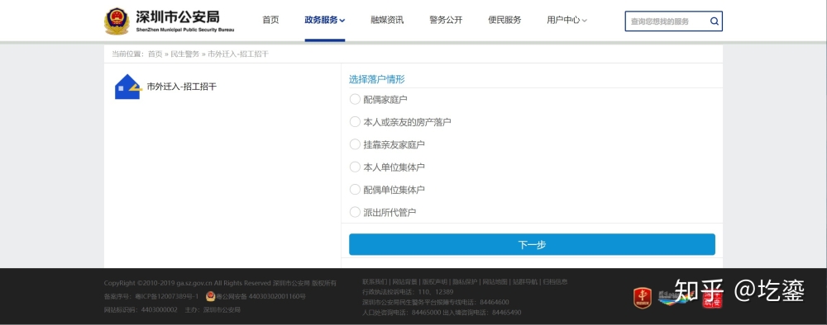This screenshot has height=325, width=827.
Task: Expand the 政务服务 dropdown menu
Action: [x=324, y=20]
